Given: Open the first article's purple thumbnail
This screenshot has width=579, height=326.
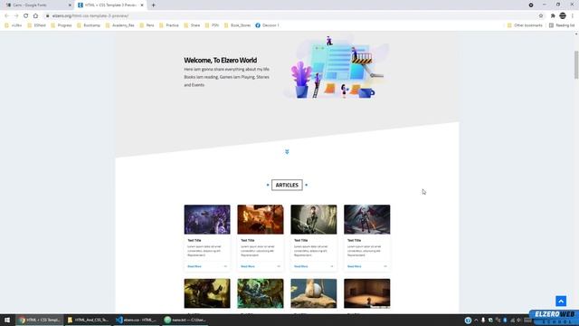Looking at the screenshot, I should pos(207,219).
